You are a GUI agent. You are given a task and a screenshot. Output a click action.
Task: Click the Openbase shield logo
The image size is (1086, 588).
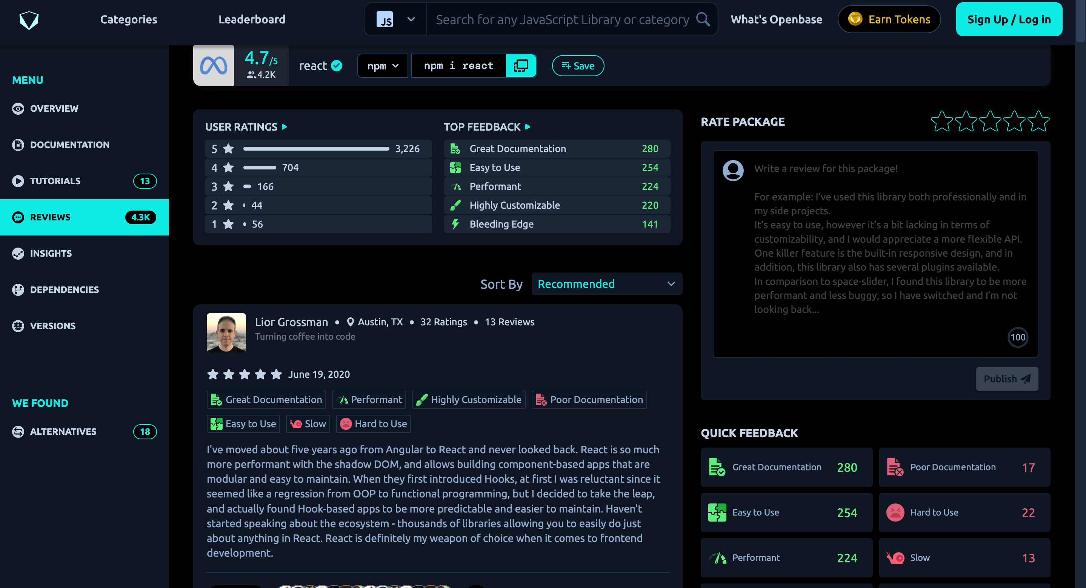coord(29,20)
